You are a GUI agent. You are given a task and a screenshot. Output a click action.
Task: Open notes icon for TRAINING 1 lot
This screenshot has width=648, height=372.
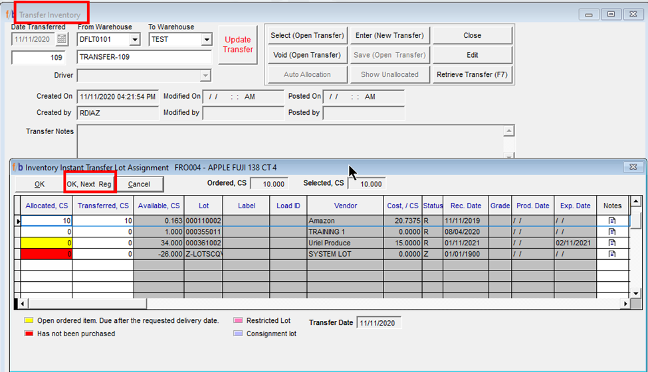coord(612,231)
